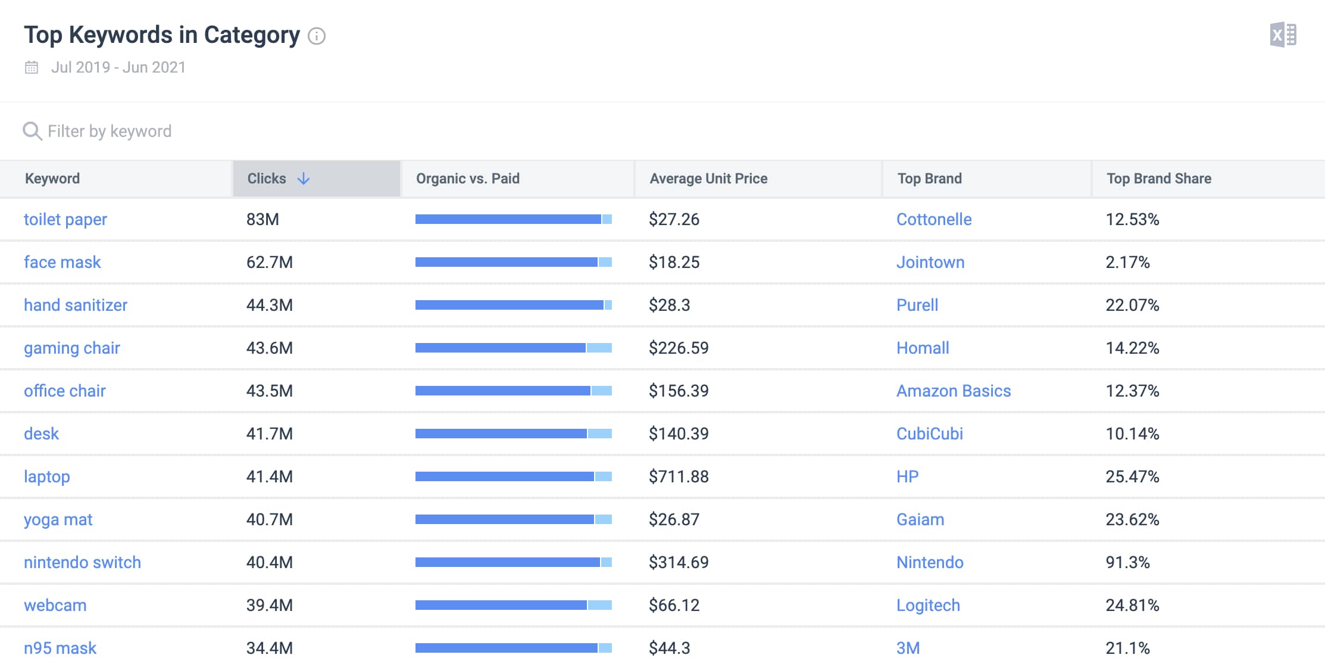Select the 83M clicks cell
The image size is (1325, 667).
[262, 219]
